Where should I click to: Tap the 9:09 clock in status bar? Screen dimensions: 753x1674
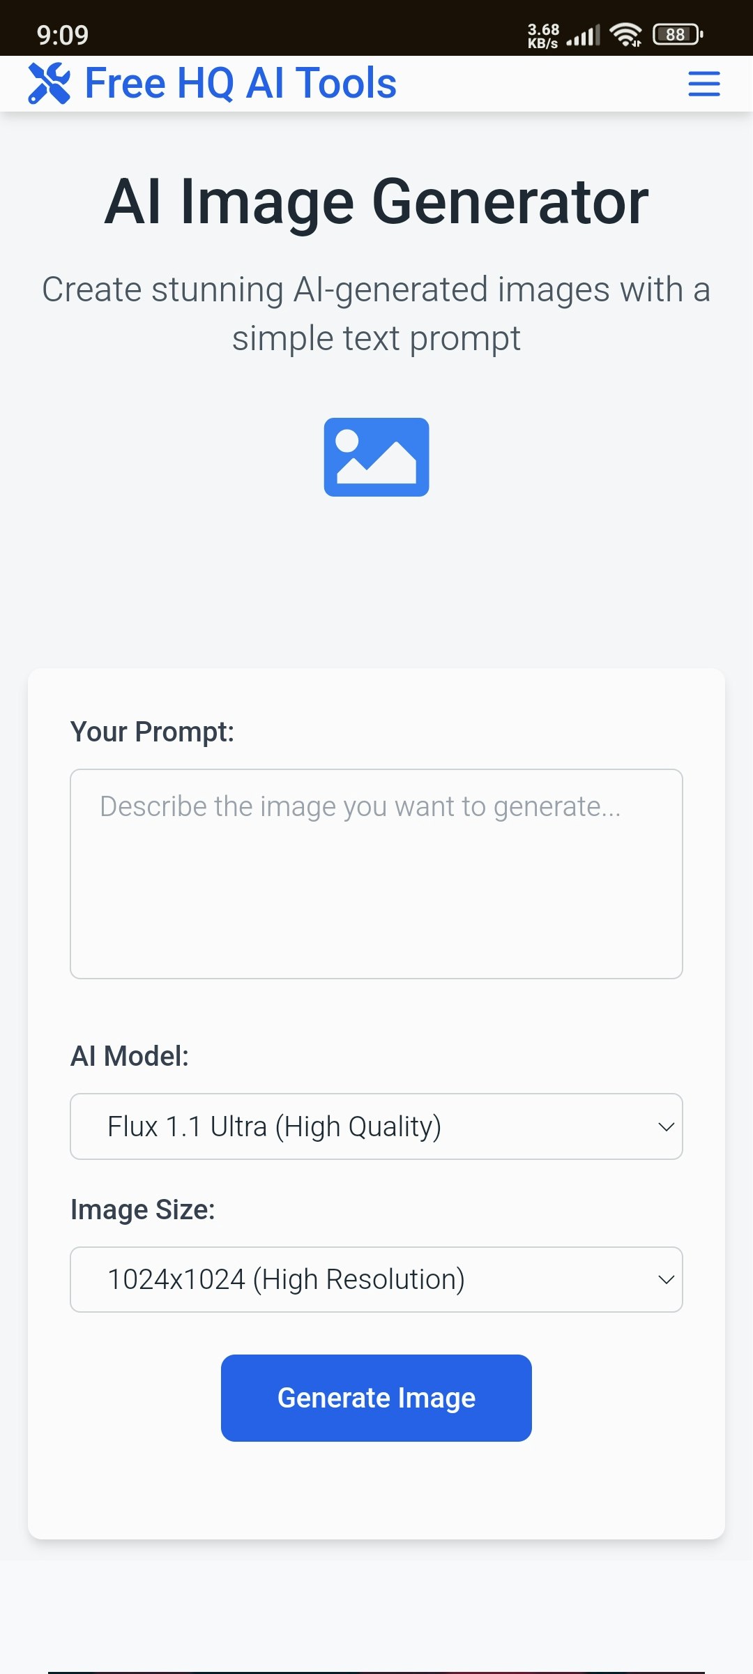tap(63, 35)
